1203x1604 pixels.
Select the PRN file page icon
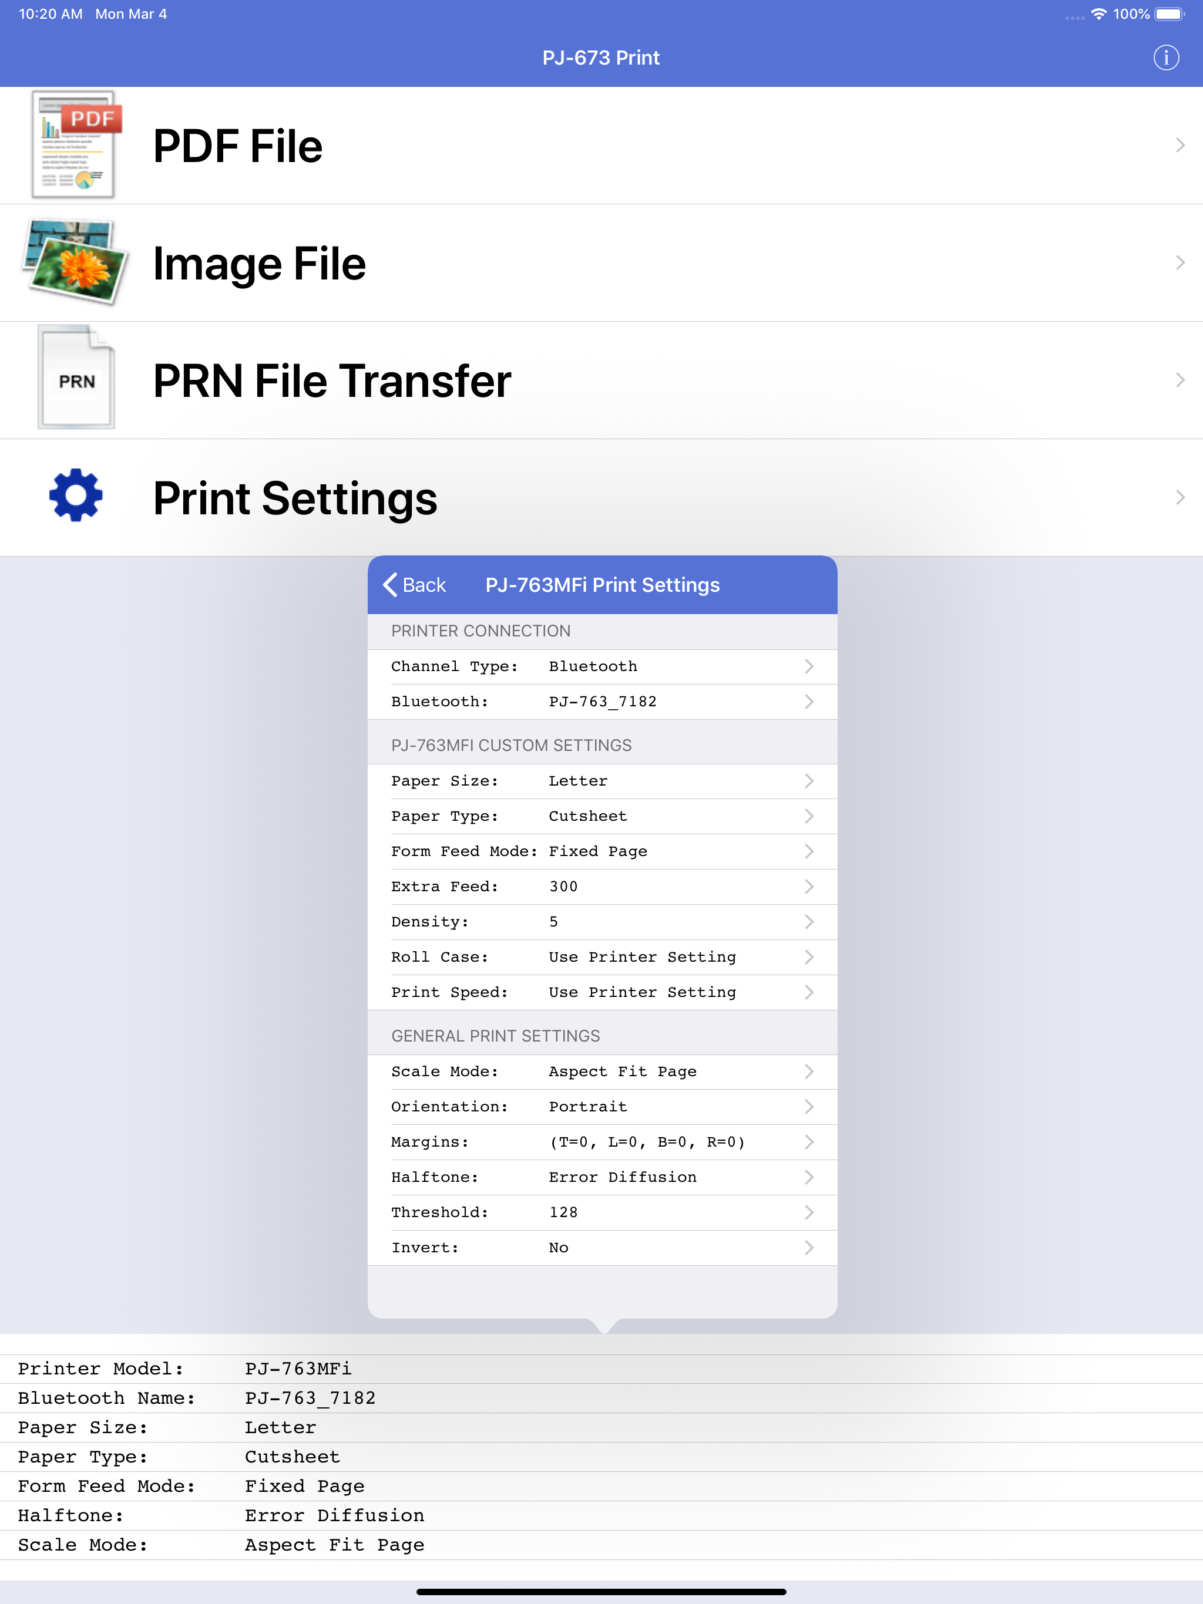click(75, 378)
